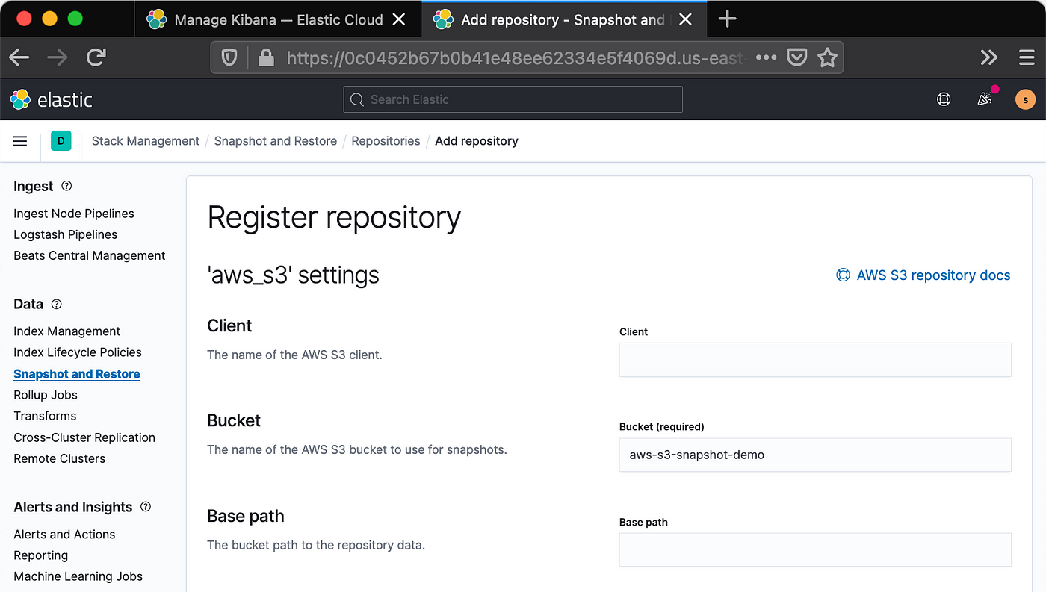Image resolution: width=1046 pixels, height=592 pixels.
Task: Go to the Repositories breadcrumb
Action: [386, 141]
